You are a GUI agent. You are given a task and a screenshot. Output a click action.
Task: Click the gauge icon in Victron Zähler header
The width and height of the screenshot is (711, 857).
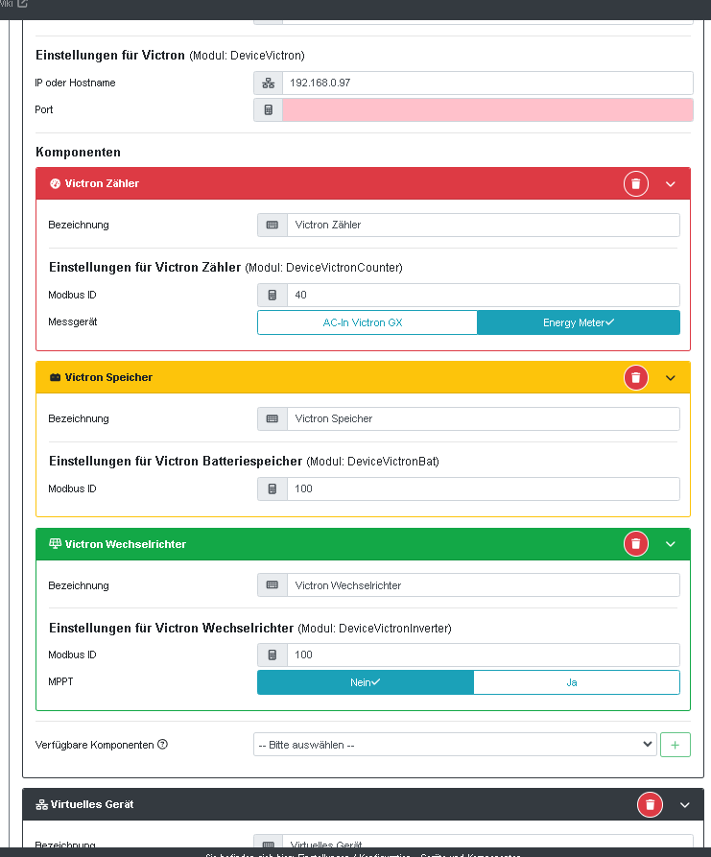click(56, 183)
